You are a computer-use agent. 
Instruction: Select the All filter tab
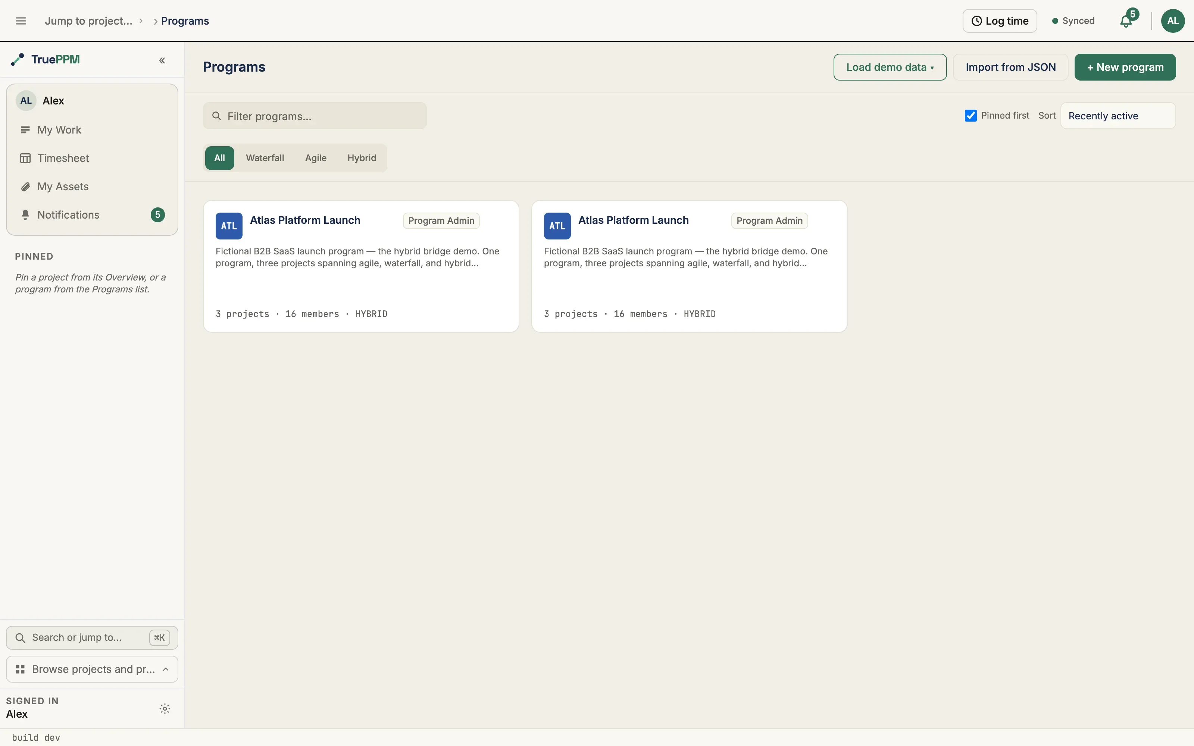(219, 158)
